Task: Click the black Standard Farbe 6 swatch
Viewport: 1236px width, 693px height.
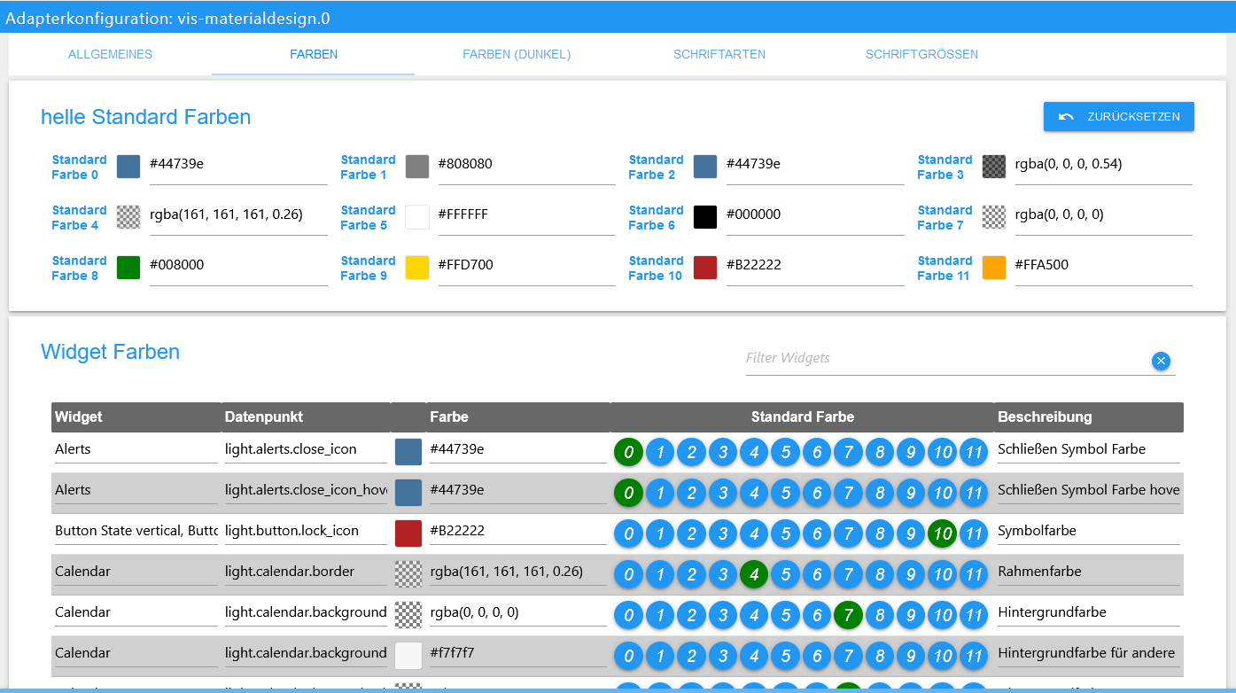Action: [x=705, y=217]
